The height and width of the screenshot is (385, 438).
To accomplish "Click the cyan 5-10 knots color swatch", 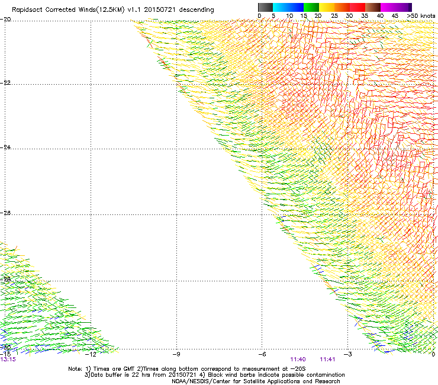I will 281,7.
